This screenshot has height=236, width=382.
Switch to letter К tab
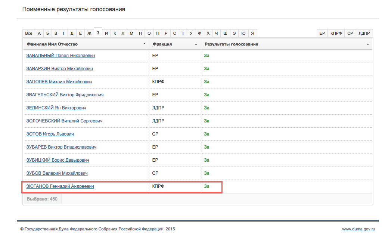(115, 33)
